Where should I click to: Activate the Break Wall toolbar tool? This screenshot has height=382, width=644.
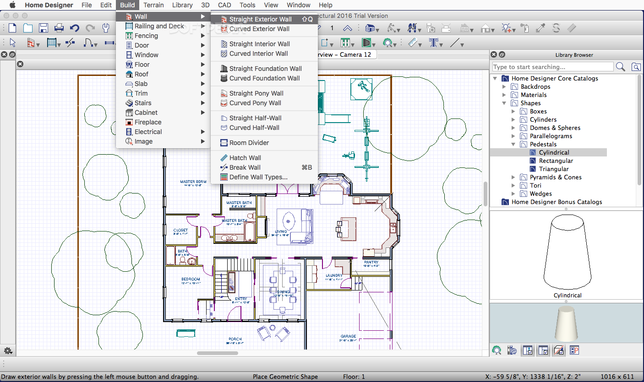(70, 43)
